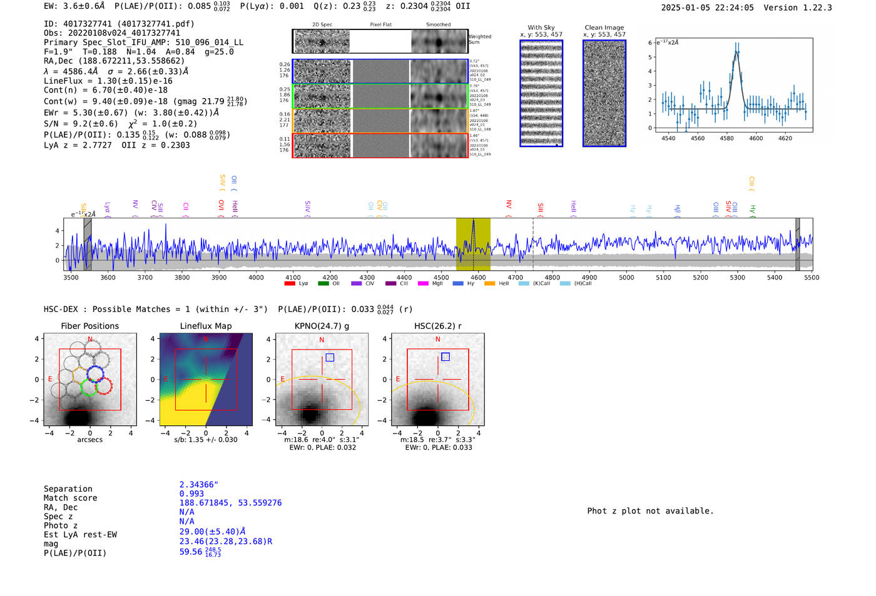
Task: Select the green fiber circle in Fiber Positions
Action: pos(89,388)
